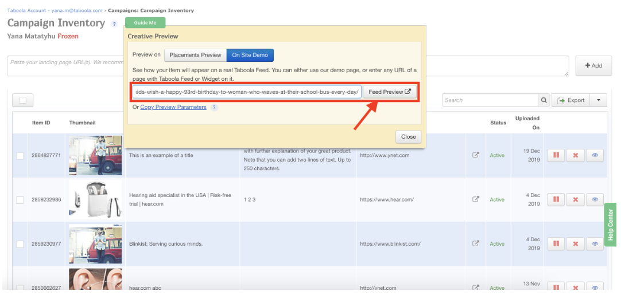
Task: Open the external link icon for hear.com row
Action: point(476,200)
